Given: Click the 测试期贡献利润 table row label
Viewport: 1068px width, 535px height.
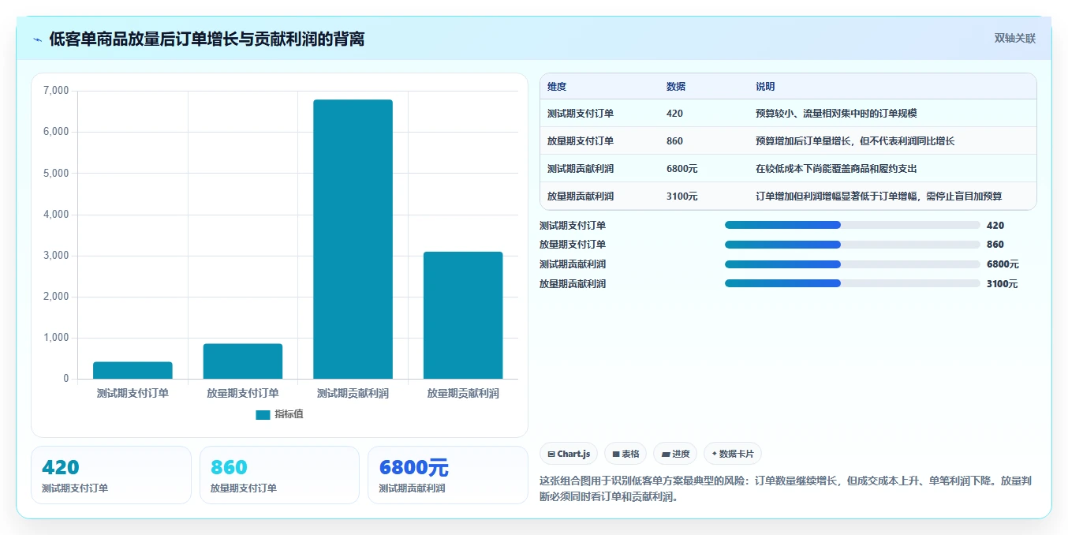Looking at the screenshot, I should [581, 169].
